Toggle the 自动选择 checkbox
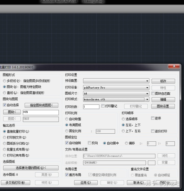 click(x=5, y=105)
